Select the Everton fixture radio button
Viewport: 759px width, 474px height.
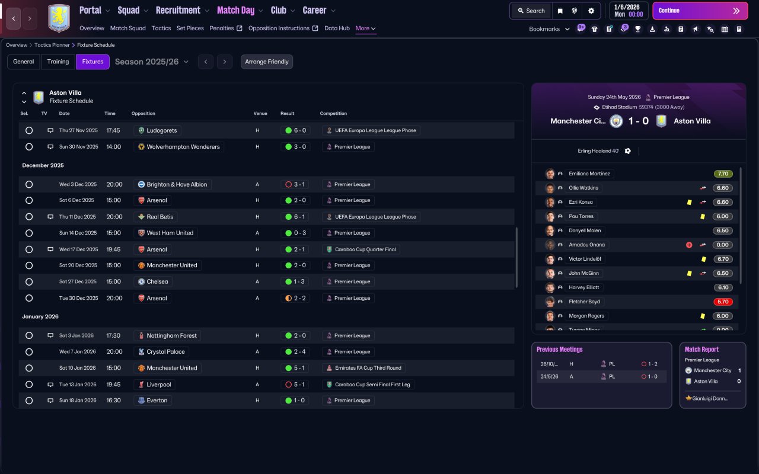[29, 401]
